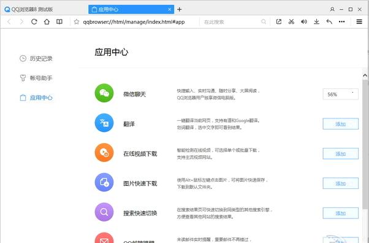
Task: Open 帐号助手 in the sidebar
Action: coord(36,78)
